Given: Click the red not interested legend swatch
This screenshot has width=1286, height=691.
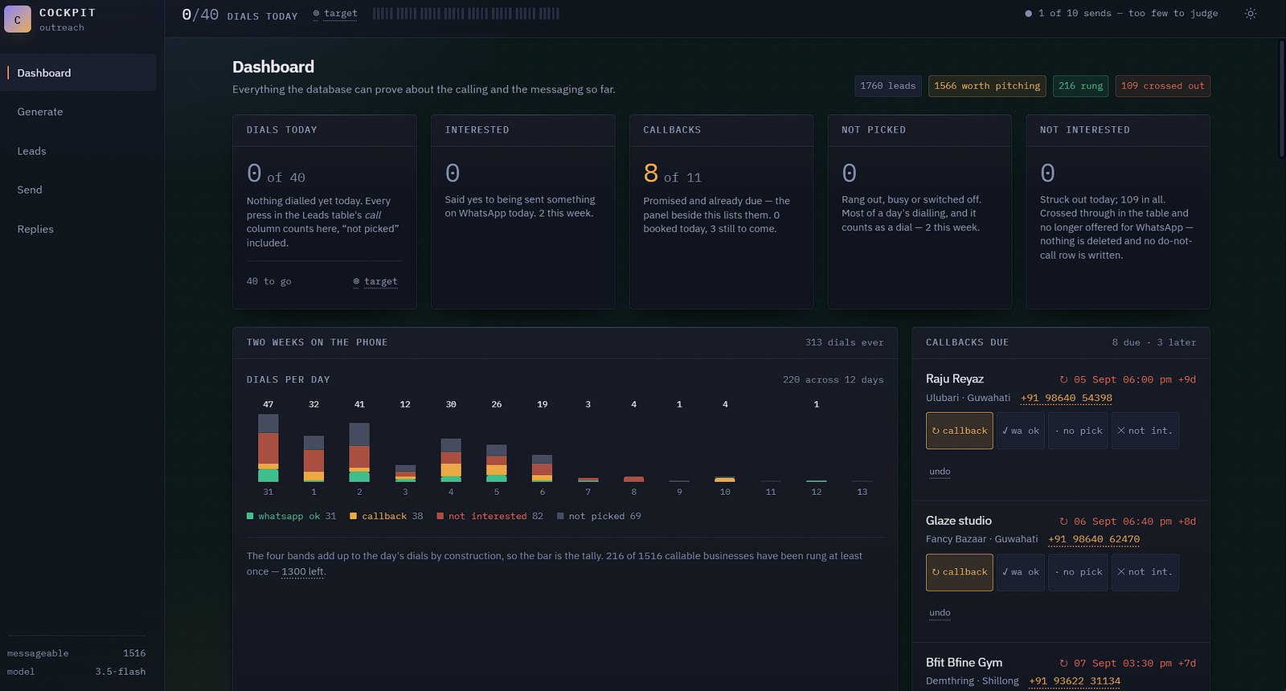Looking at the screenshot, I should pyautogui.click(x=440, y=516).
